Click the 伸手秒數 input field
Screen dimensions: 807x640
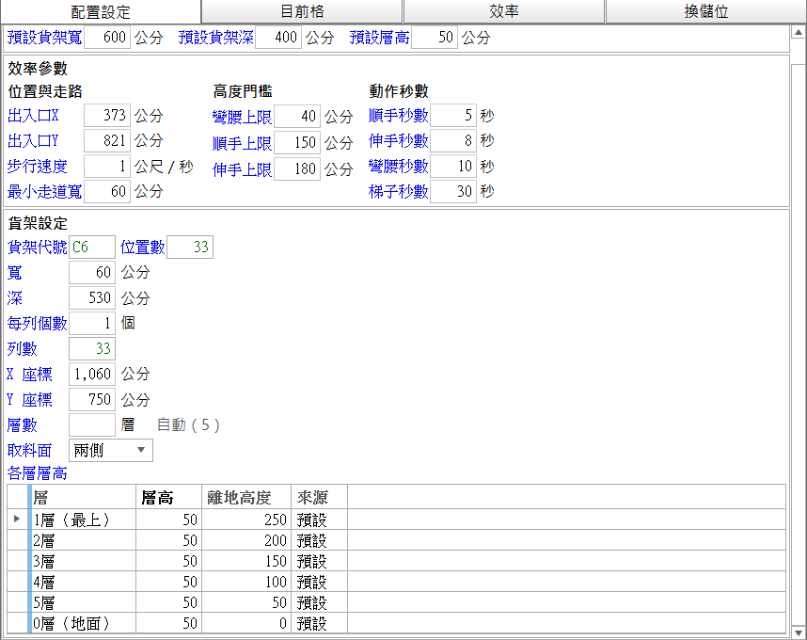[453, 140]
